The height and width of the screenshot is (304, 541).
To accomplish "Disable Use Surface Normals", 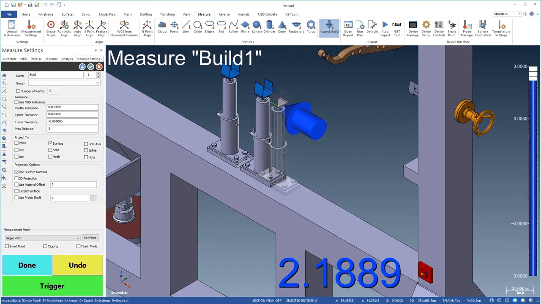I will pyautogui.click(x=16, y=172).
